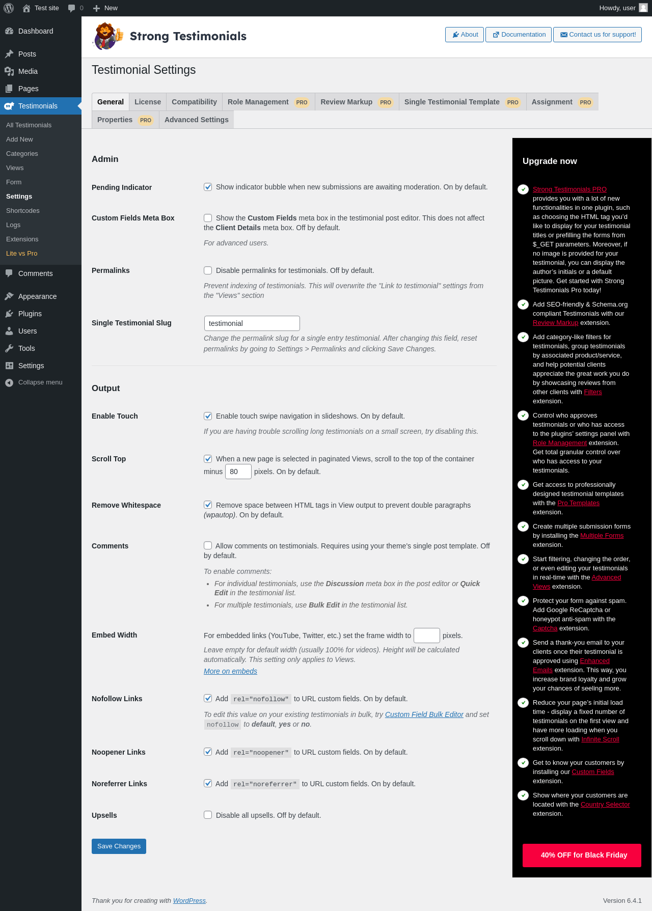The image size is (652, 911).
Task: Open the Plugins menu icon
Action: coord(9,314)
